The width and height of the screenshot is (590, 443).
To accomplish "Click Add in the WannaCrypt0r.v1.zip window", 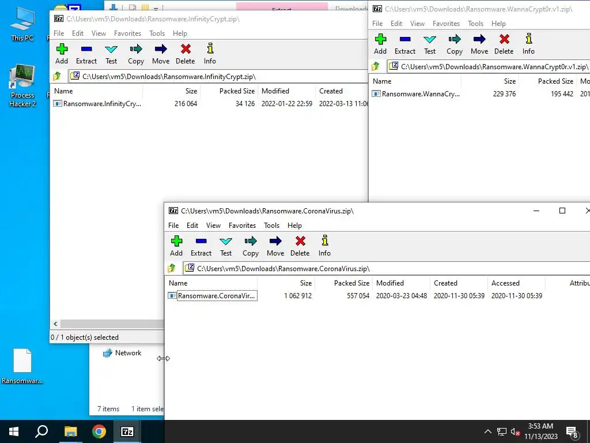I will pyautogui.click(x=380, y=44).
